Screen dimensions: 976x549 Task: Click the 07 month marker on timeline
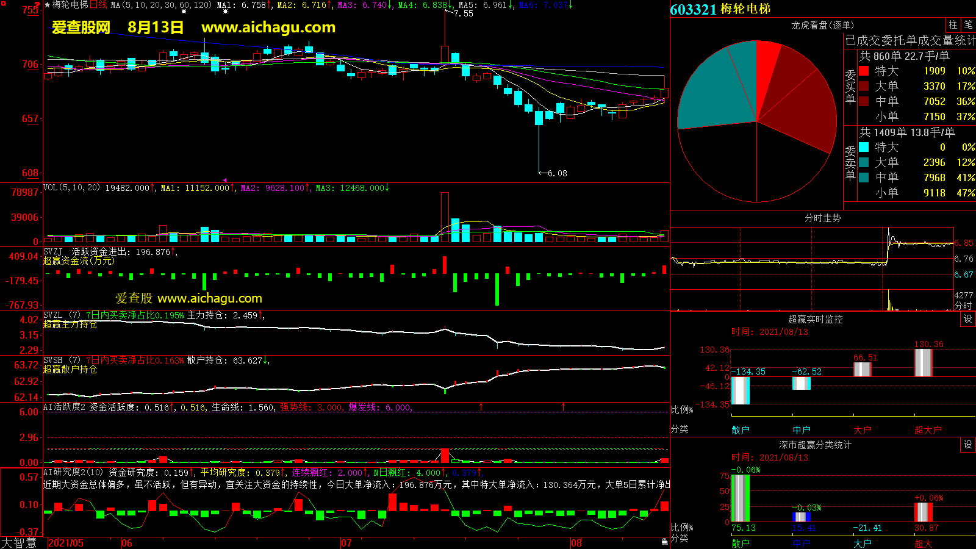click(x=346, y=543)
